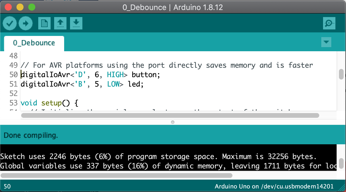
Task: Open the Serial Monitor magnifier icon
Action: point(329,23)
